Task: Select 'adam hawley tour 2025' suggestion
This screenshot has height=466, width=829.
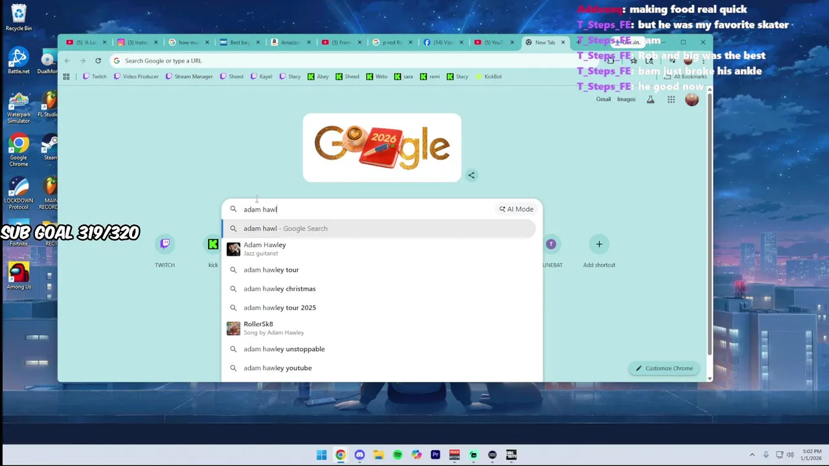Action: (x=379, y=307)
